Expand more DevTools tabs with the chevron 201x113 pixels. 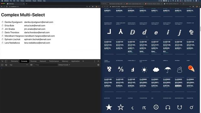pos(83,61)
